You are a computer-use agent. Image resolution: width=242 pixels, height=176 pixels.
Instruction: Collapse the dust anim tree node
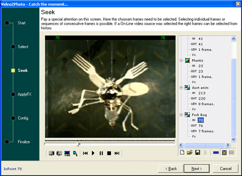click(x=181, y=88)
